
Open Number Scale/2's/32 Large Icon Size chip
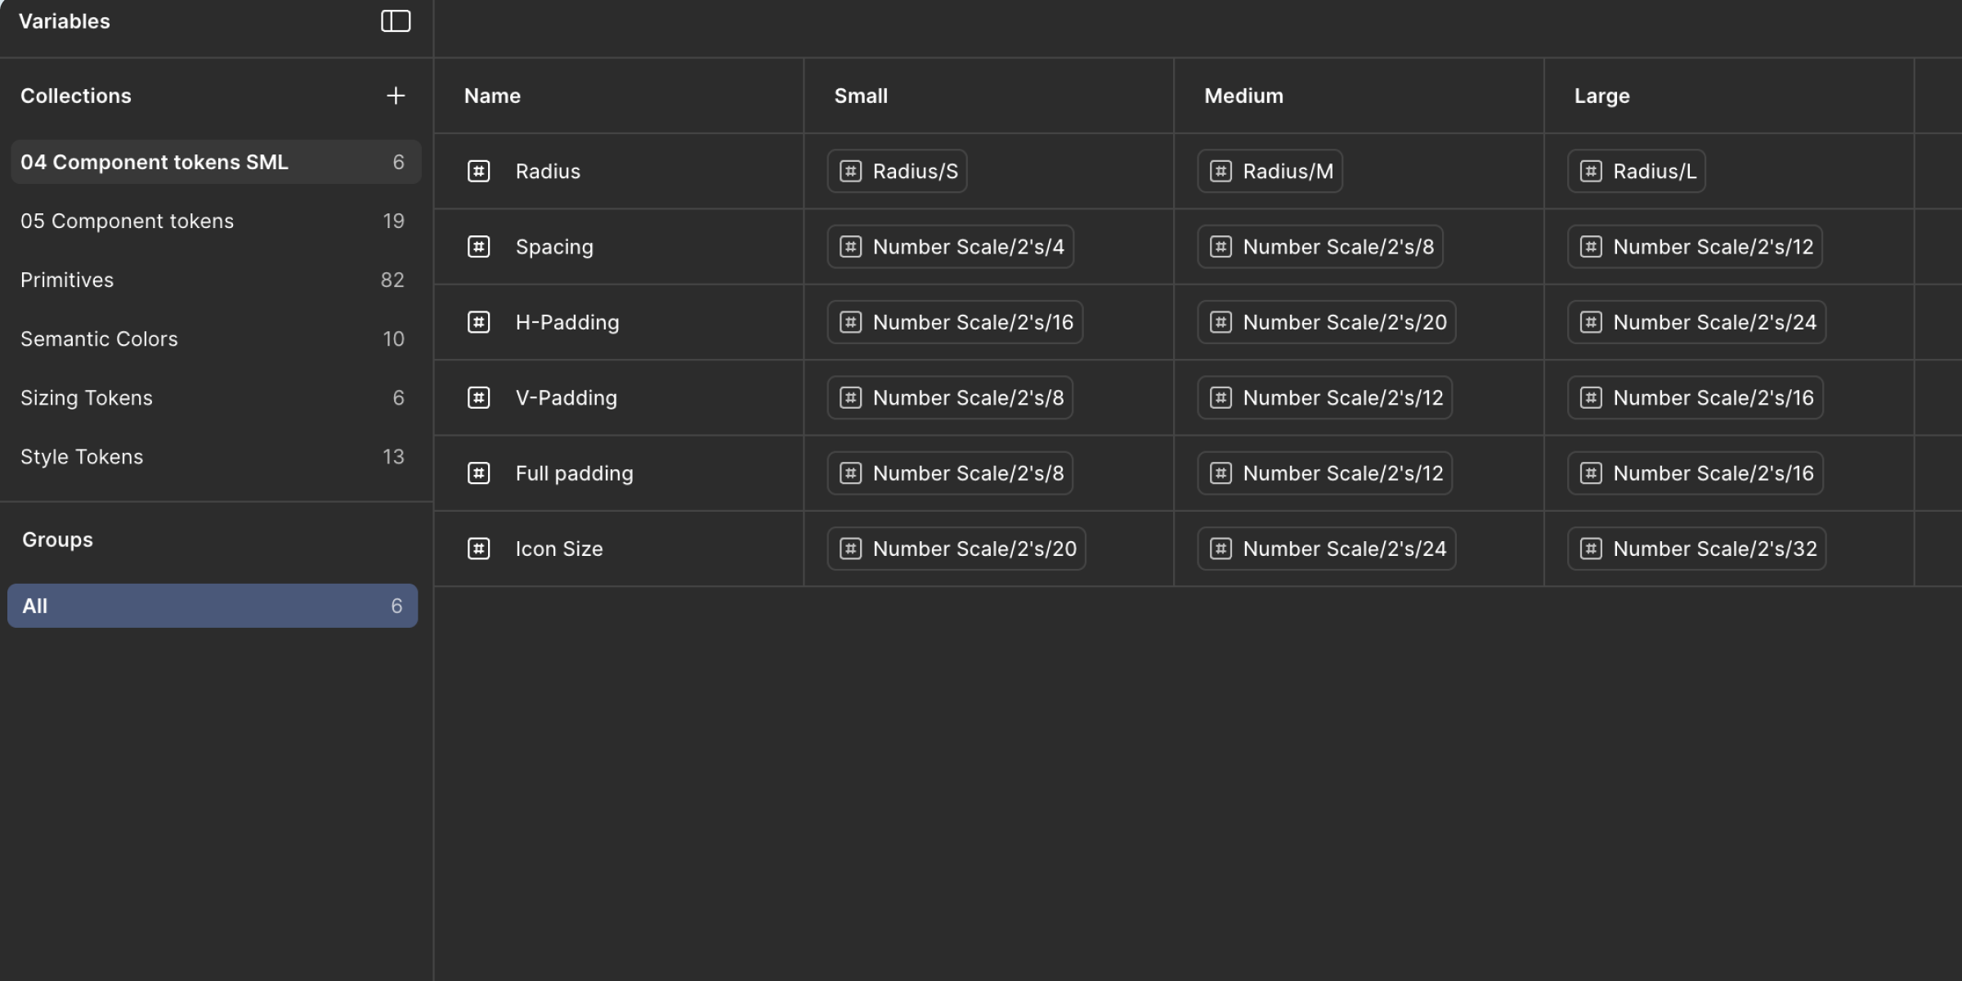[1696, 549]
